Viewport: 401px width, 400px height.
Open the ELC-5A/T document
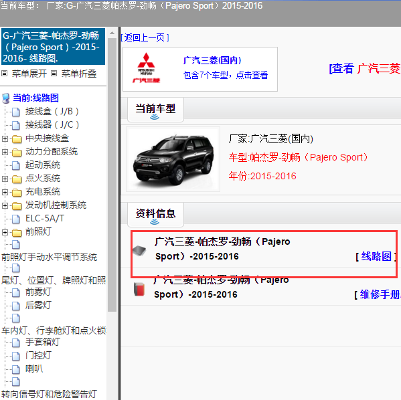(x=45, y=218)
